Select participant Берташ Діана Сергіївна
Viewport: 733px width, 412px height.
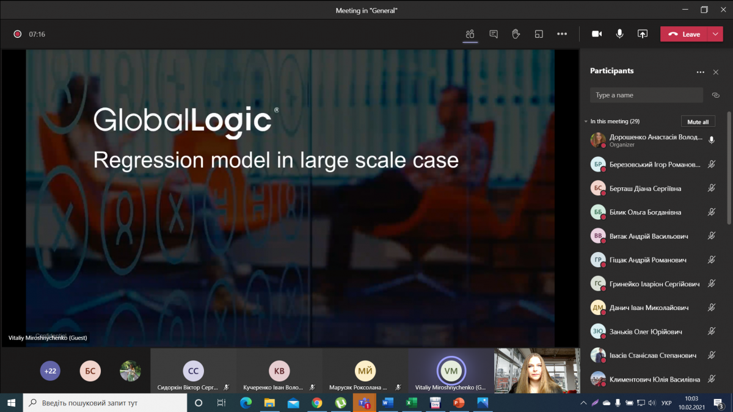(x=645, y=189)
